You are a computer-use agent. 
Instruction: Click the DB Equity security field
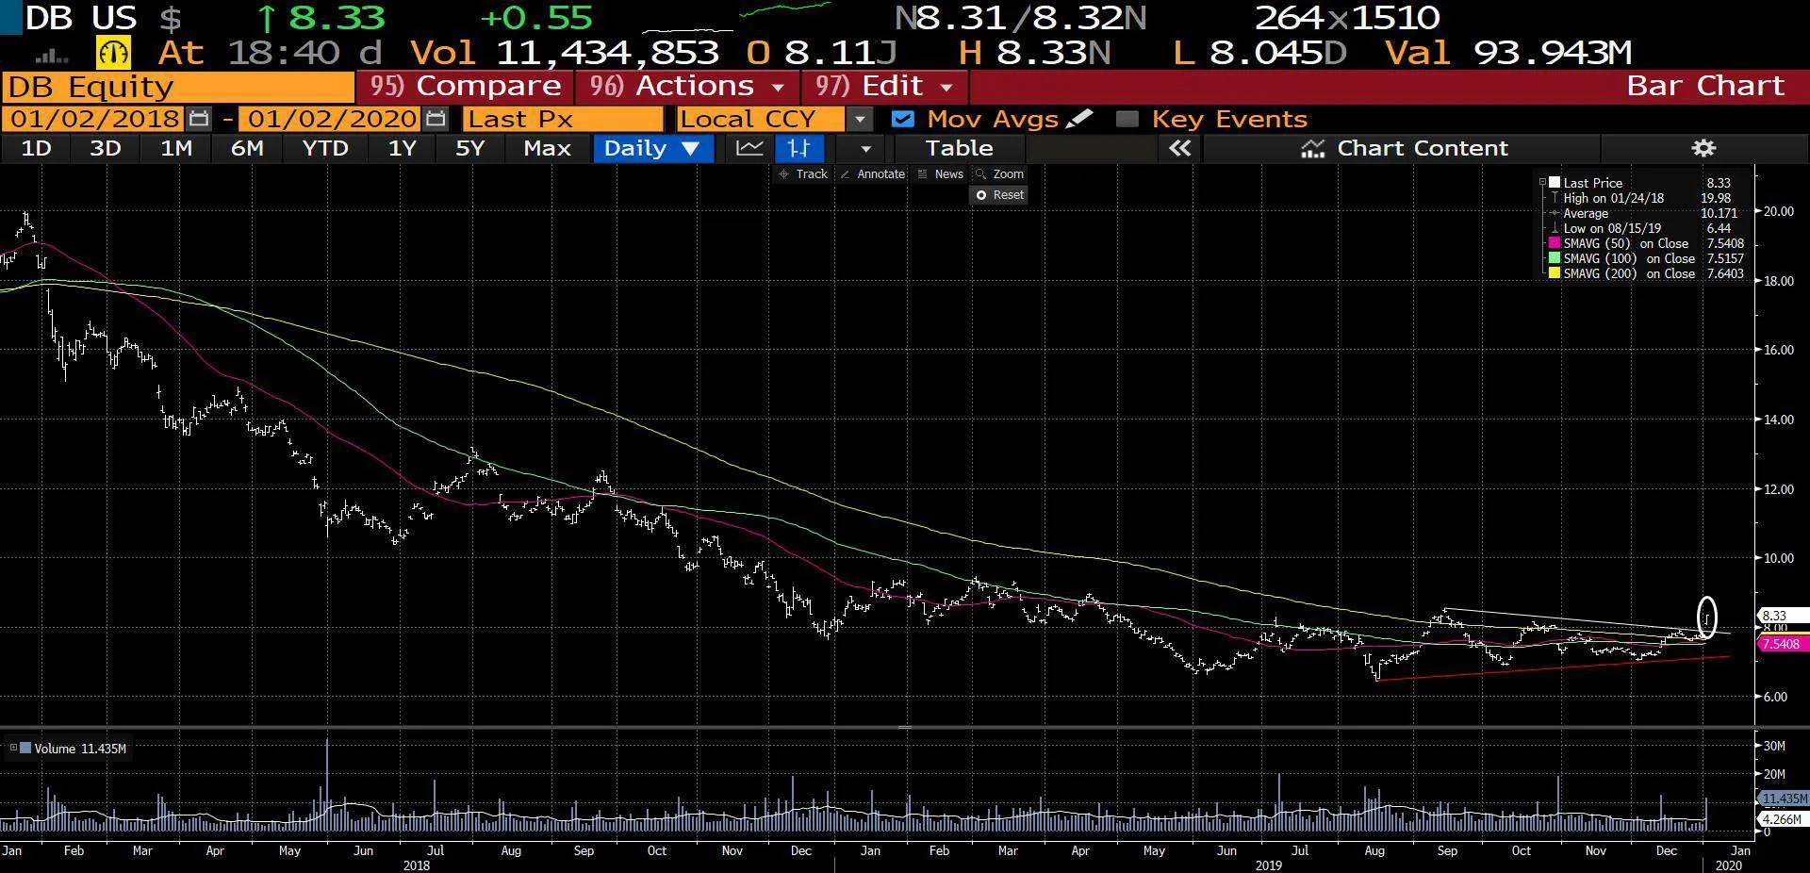[x=178, y=87]
